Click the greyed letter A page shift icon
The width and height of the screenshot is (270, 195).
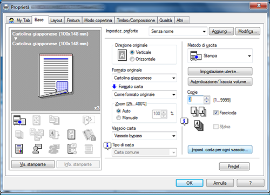click(x=54, y=135)
